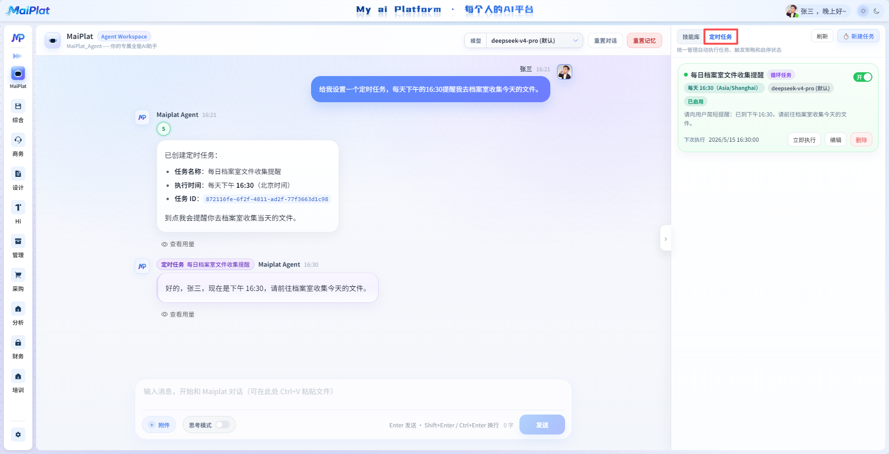This screenshot has height=454, width=889.
Task: Switch to dark theme moon icon
Action: [877, 11]
